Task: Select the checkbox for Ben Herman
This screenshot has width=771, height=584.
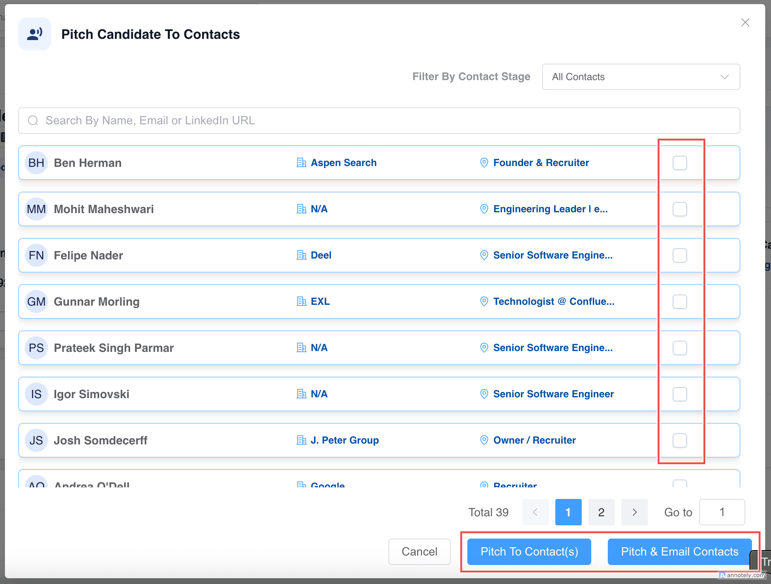Action: pos(680,163)
